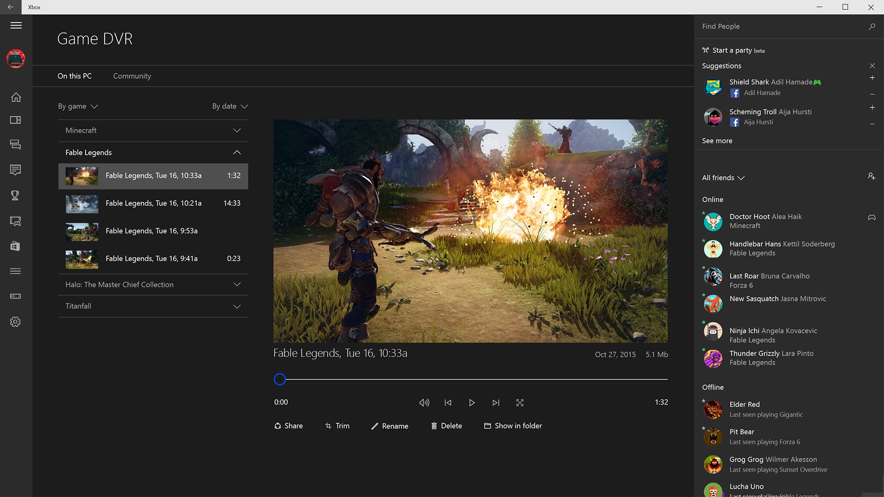Click the add friend icon beside All friends
The height and width of the screenshot is (497, 884).
tap(871, 177)
